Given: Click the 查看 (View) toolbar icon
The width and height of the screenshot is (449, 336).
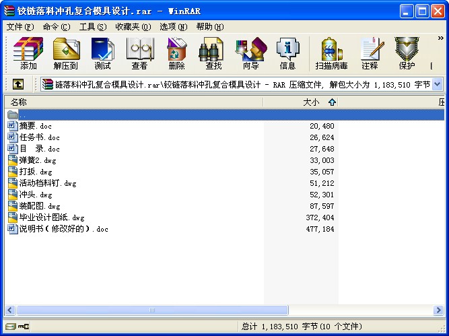Looking at the screenshot, I should pyautogui.click(x=139, y=54).
